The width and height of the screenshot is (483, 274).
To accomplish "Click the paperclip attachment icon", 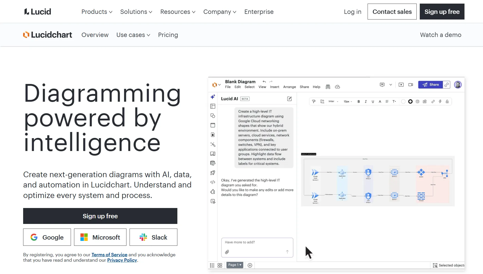I will coord(227,252).
